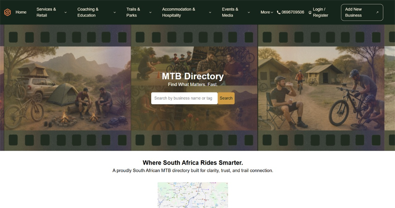Open the Login / Register link
The height and width of the screenshot is (208, 395).
(320, 12)
